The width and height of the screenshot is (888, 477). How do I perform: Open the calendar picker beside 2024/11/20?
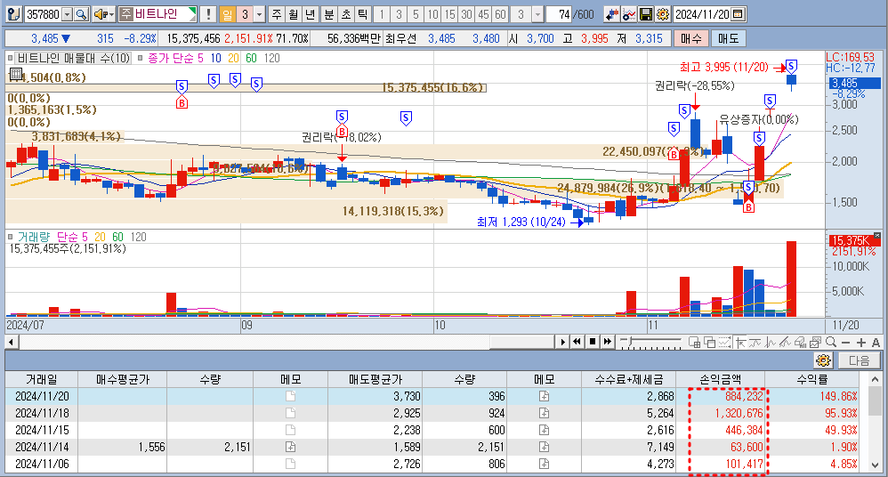pos(738,14)
